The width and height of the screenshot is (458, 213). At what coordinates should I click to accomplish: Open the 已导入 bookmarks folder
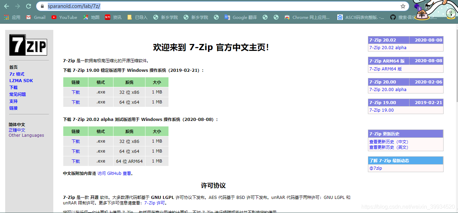click(138, 17)
